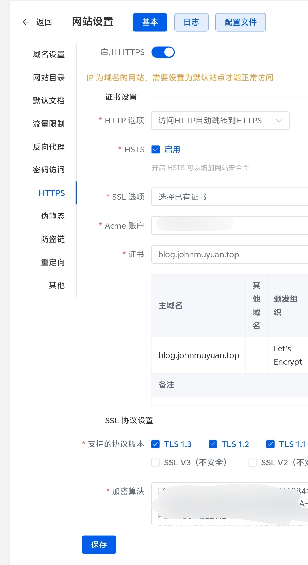Uncheck TLS 1.2 protocol checkbox
This screenshot has width=308, height=565.
click(x=213, y=444)
